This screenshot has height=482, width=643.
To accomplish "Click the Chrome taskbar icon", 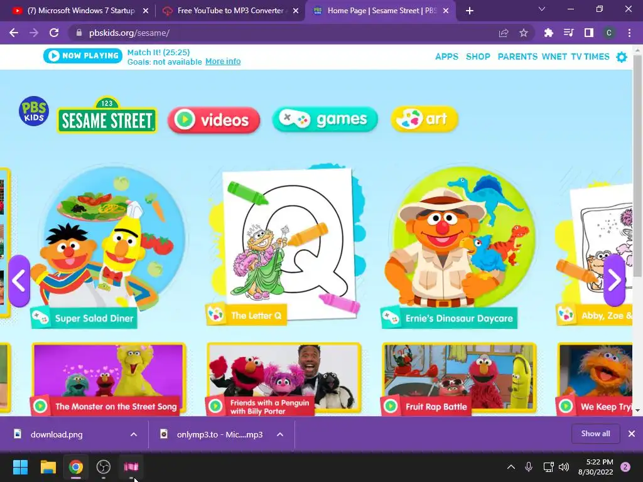I will pos(76,467).
